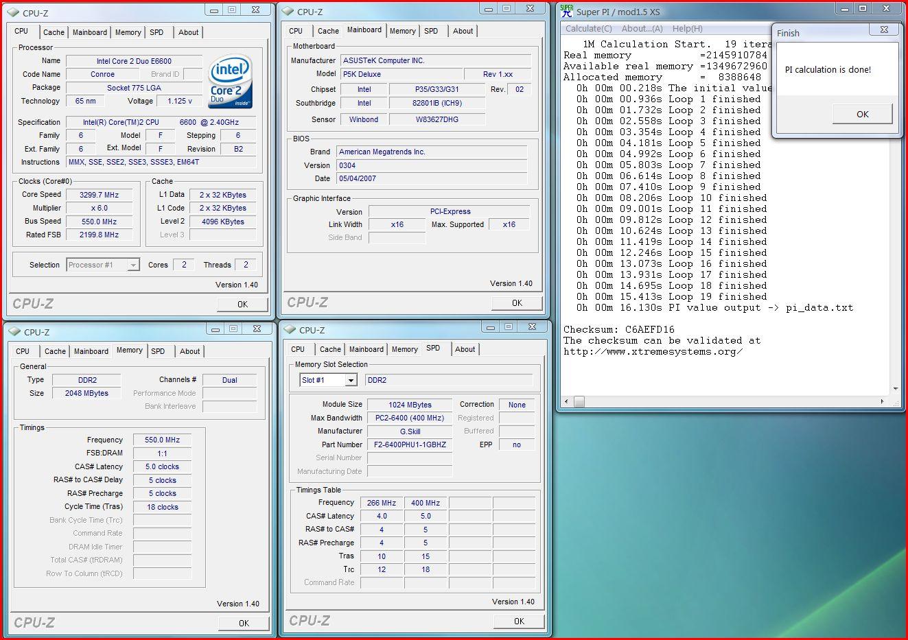Viewport: 908px width, 640px height.
Task: Click the Model field P5K Deluxe
Action: [401, 74]
